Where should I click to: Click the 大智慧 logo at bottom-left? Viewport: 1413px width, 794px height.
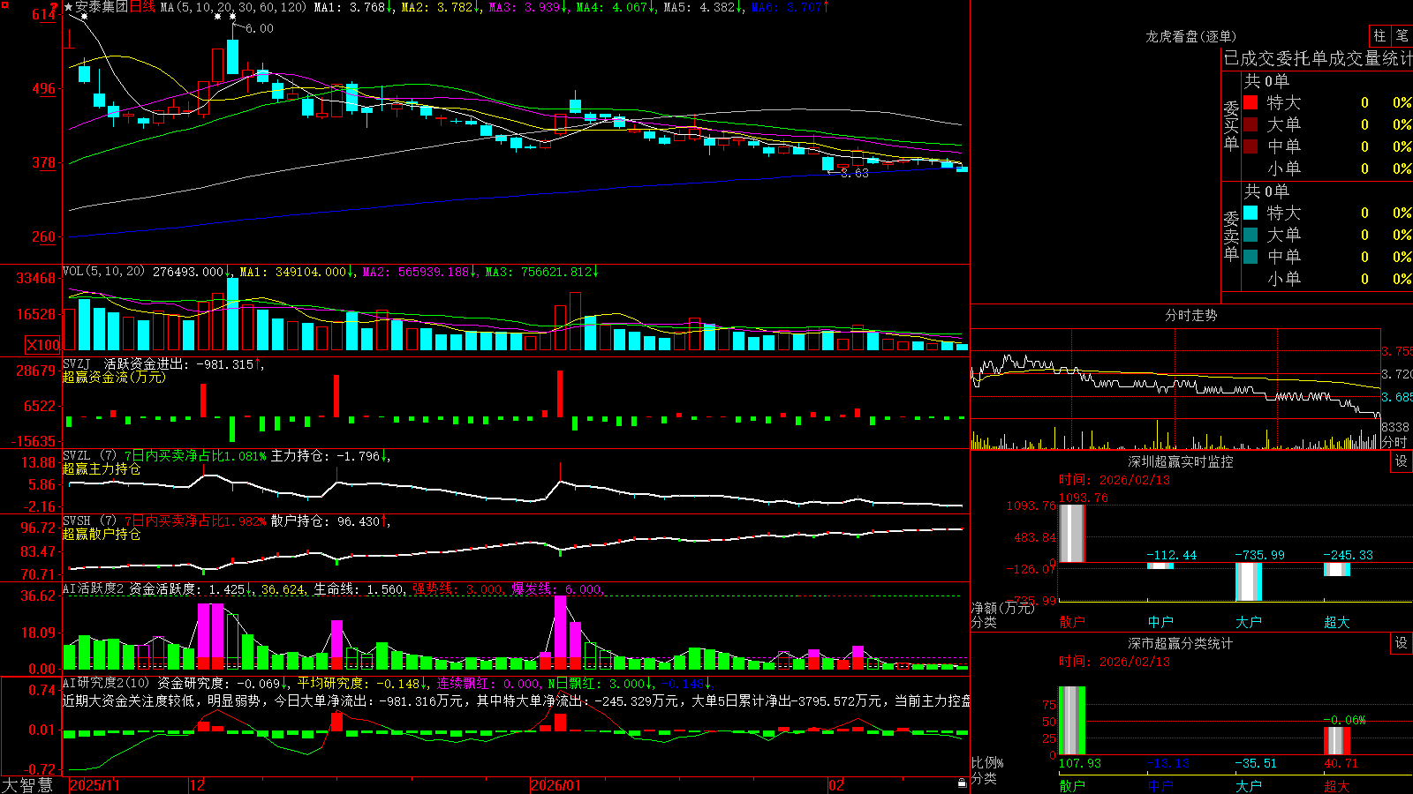click(x=27, y=785)
